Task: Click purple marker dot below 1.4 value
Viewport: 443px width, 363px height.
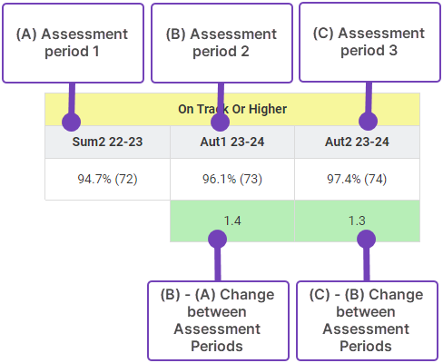Action: [x=217, y=239]
